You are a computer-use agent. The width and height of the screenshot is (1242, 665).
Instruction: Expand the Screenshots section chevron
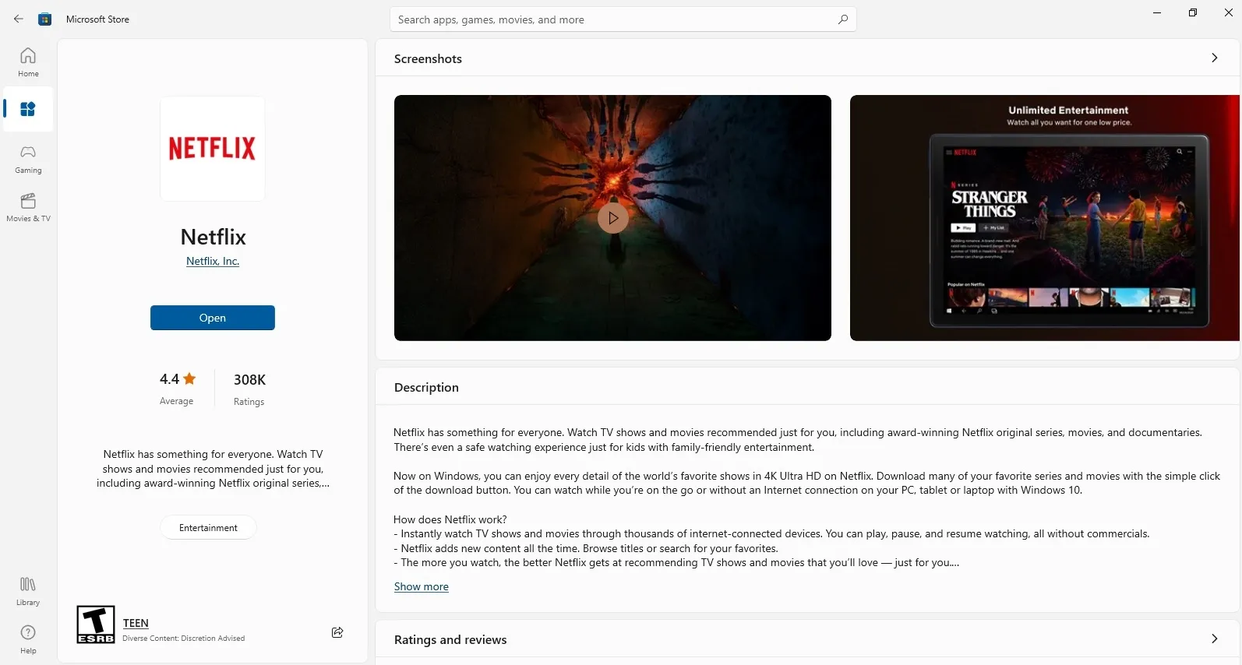tap(1214, 58)
